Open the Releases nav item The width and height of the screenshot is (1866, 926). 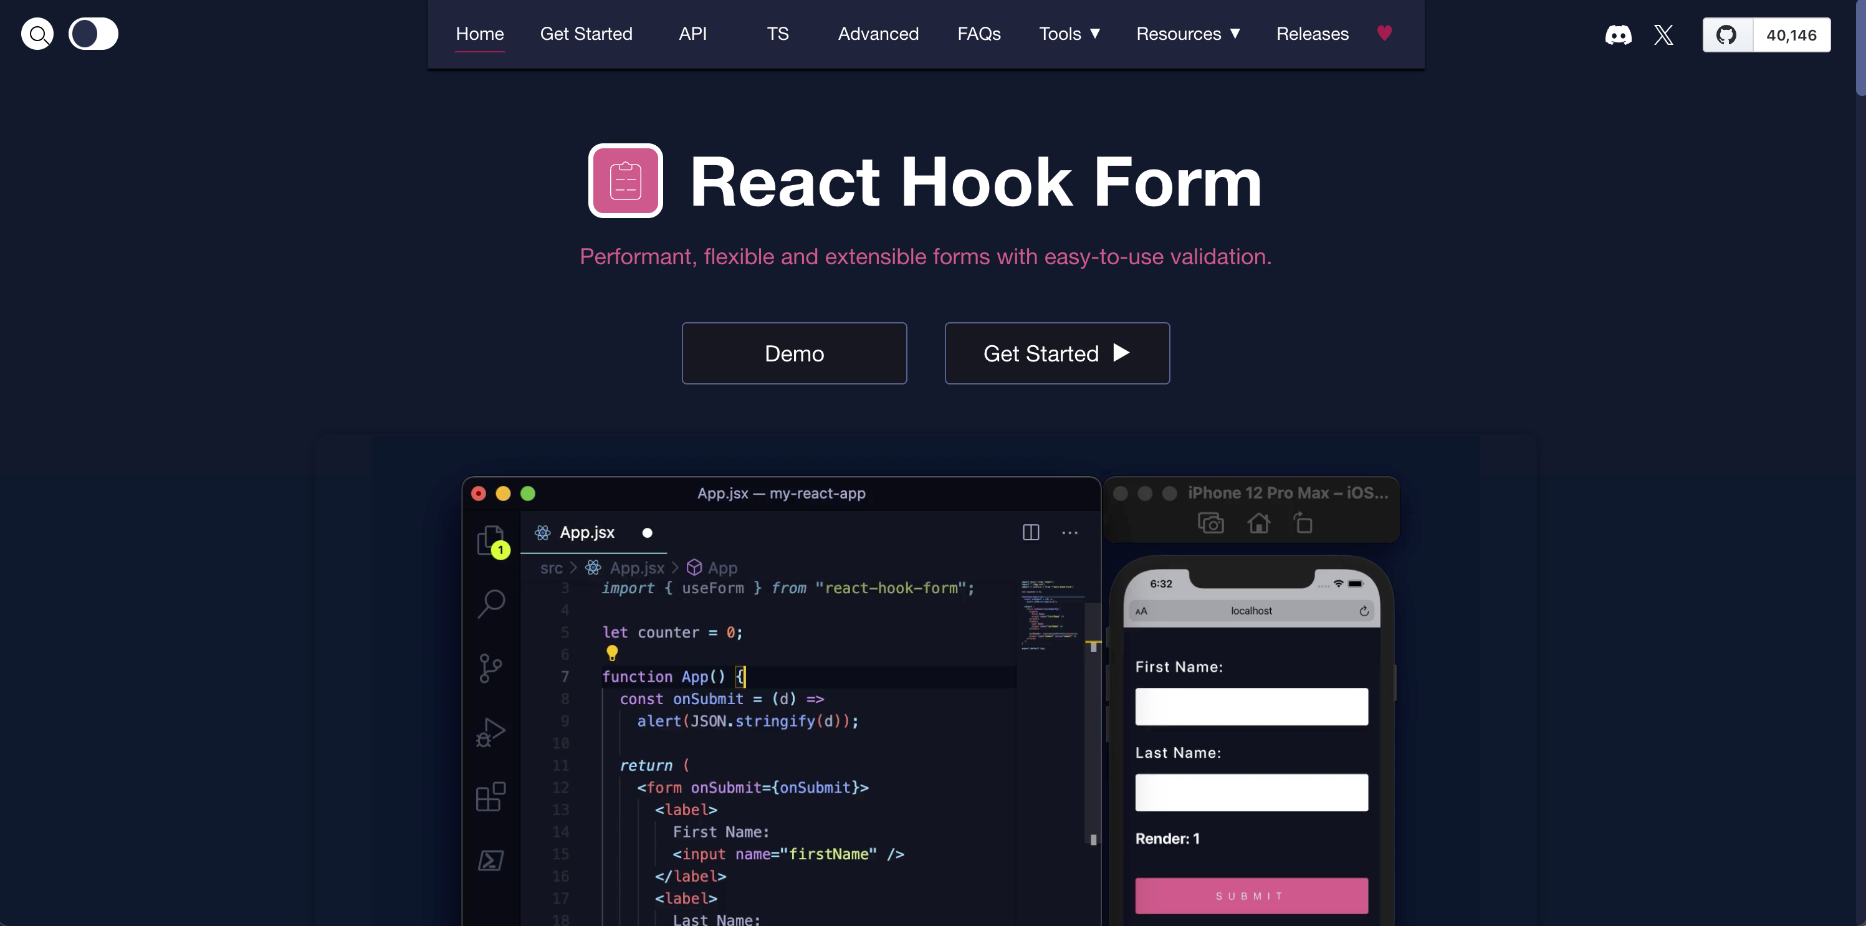pos(1312,34)
